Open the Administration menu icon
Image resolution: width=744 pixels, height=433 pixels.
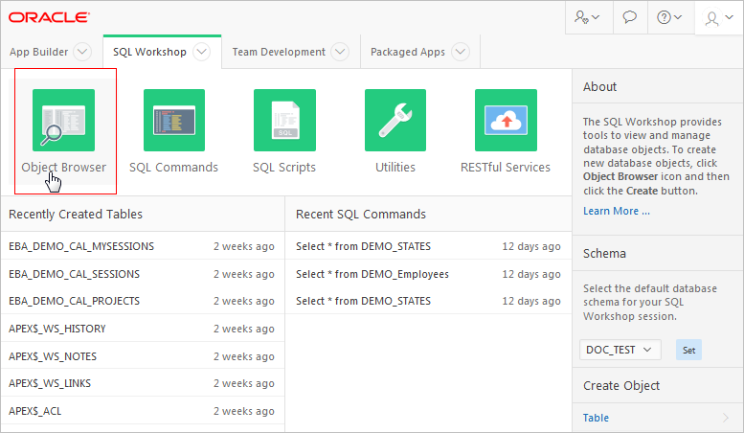(587, 17)
